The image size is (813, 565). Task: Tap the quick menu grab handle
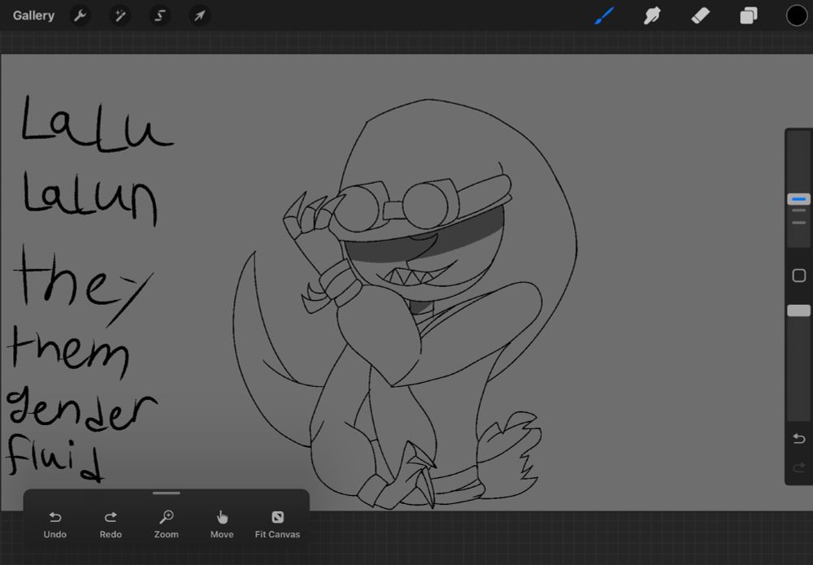tap(167, 493)
